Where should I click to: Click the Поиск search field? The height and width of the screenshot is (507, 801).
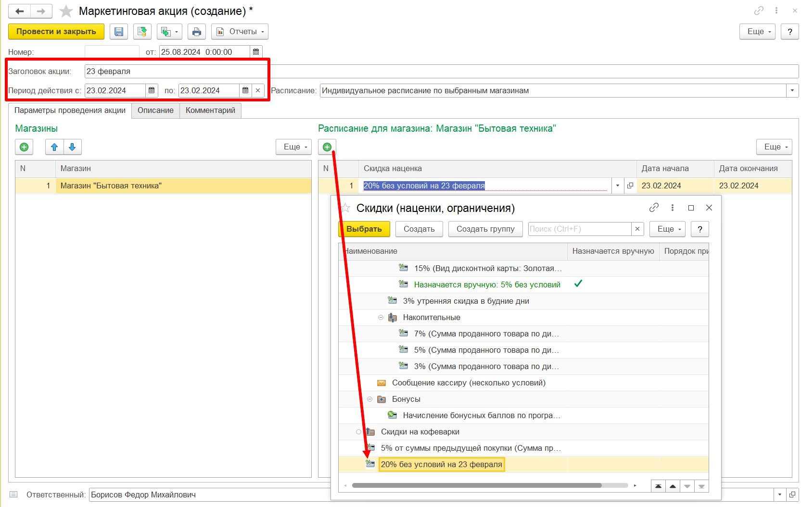(x=579, y=229)
